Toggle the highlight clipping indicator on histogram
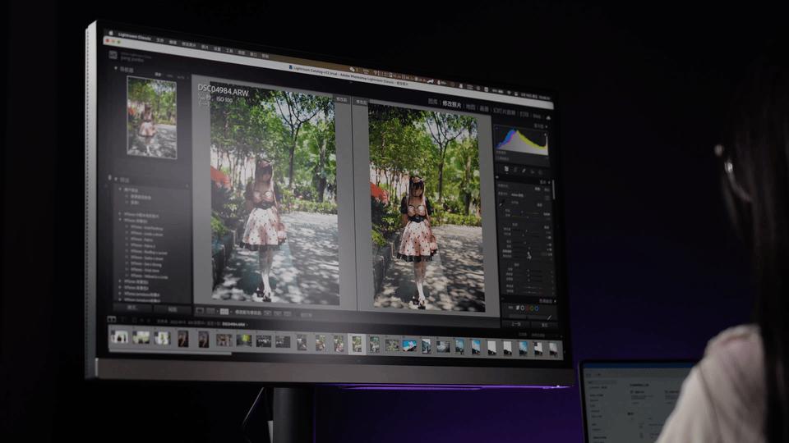This screenshot has width=789, height=443. [x=545, y=135]
